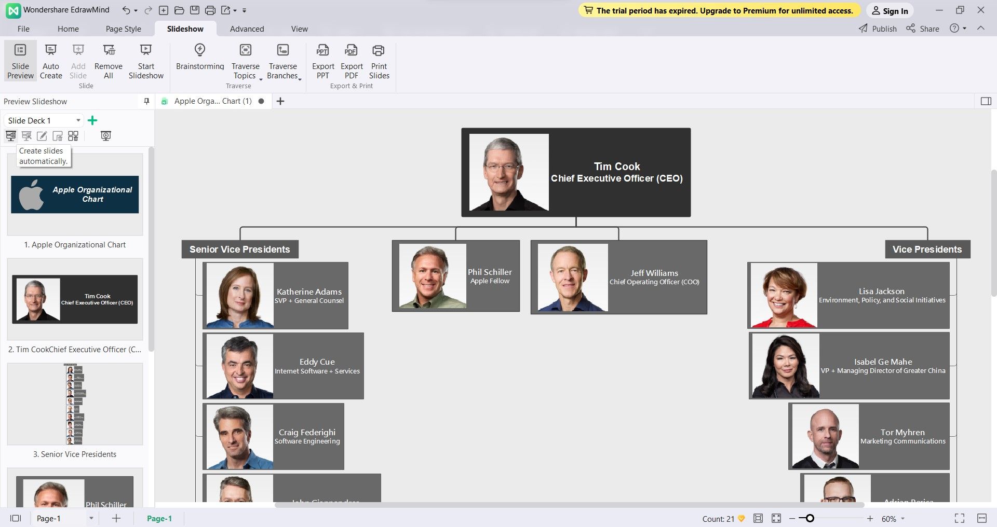997x527 pixels.
Task: Click the Export icon in quick access bar
Action: pos(226,10)
